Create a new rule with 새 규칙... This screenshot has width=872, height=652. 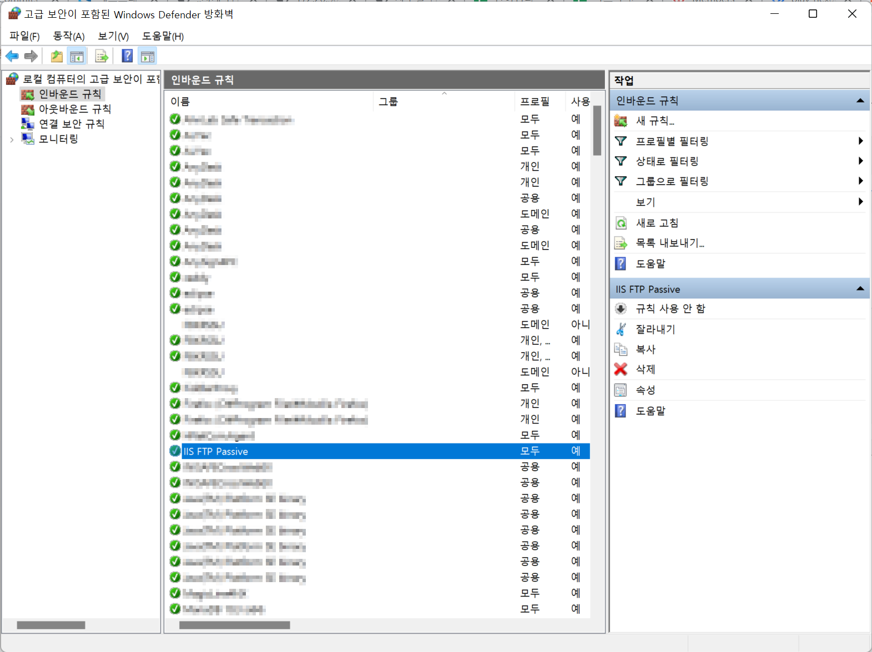coord(655,121)
